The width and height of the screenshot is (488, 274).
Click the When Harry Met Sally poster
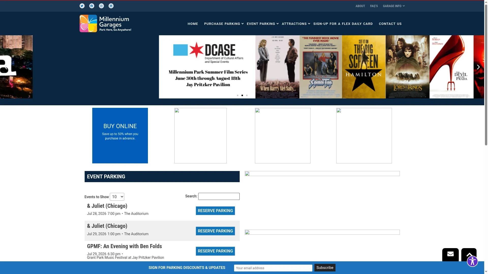[x=277, y=67]
